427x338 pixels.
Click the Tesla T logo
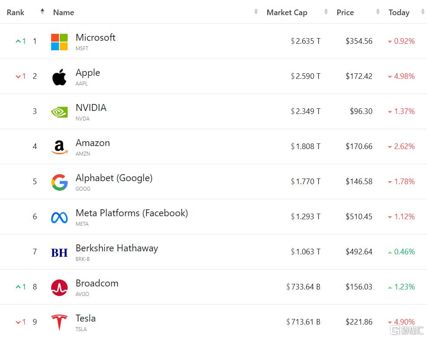[x=59, y=322]
